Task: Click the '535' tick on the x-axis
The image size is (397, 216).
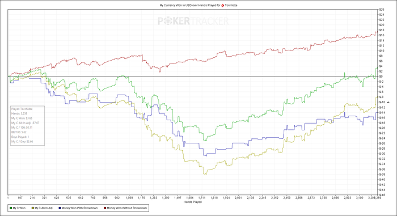Action: click(69, 198)
